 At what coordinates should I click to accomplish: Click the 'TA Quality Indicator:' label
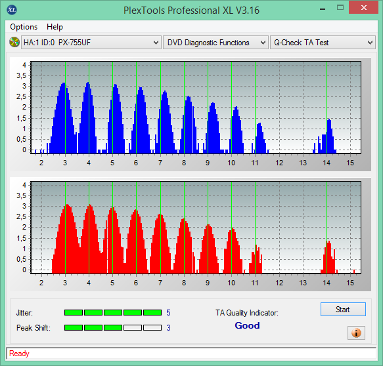click(x=247, y=313)
